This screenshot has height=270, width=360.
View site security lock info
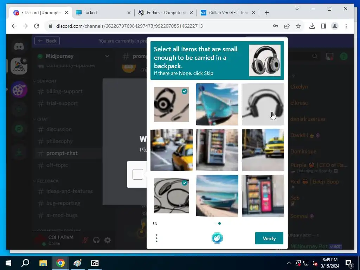click(x=51, y=26)
